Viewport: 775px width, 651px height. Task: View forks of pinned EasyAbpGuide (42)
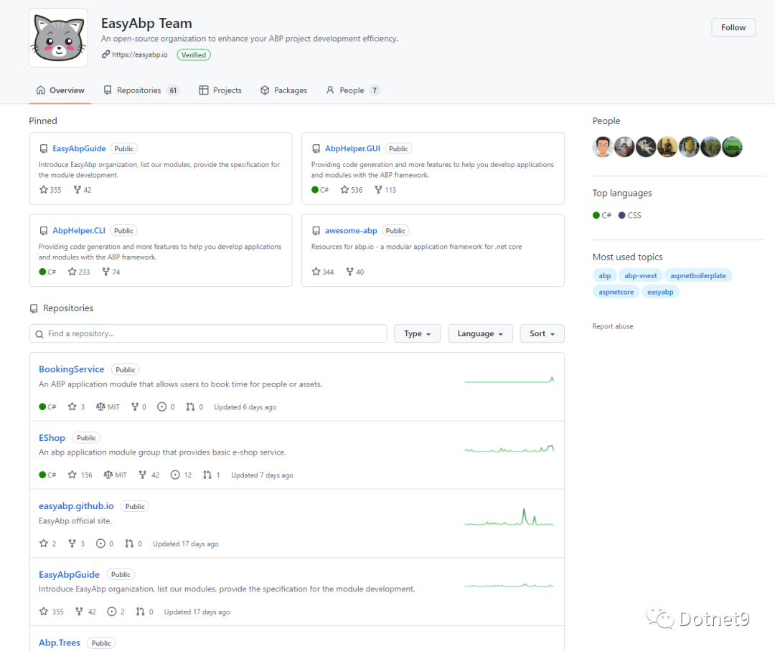83,190
